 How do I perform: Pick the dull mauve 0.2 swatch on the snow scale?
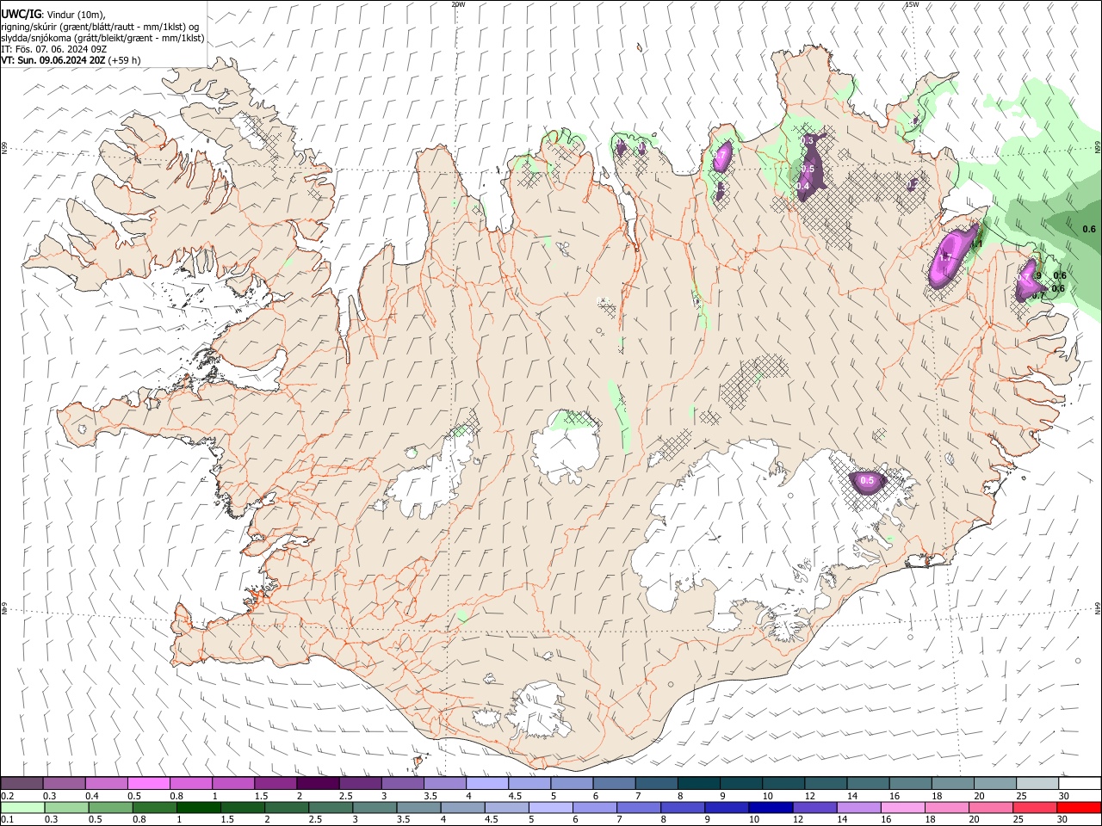coord(22,784)
